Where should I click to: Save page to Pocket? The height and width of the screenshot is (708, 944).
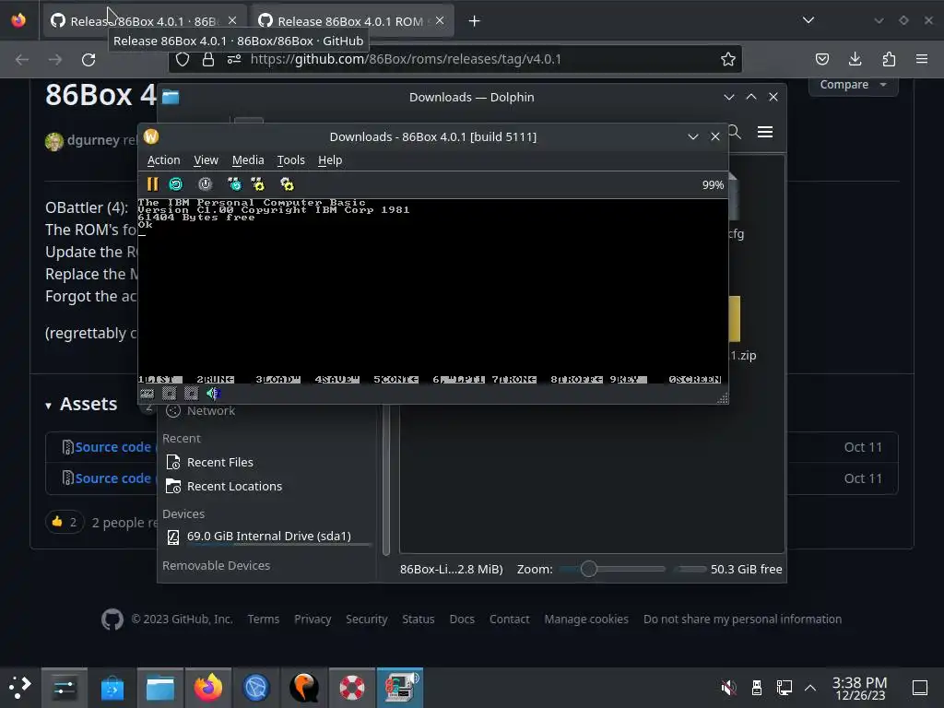821,59
